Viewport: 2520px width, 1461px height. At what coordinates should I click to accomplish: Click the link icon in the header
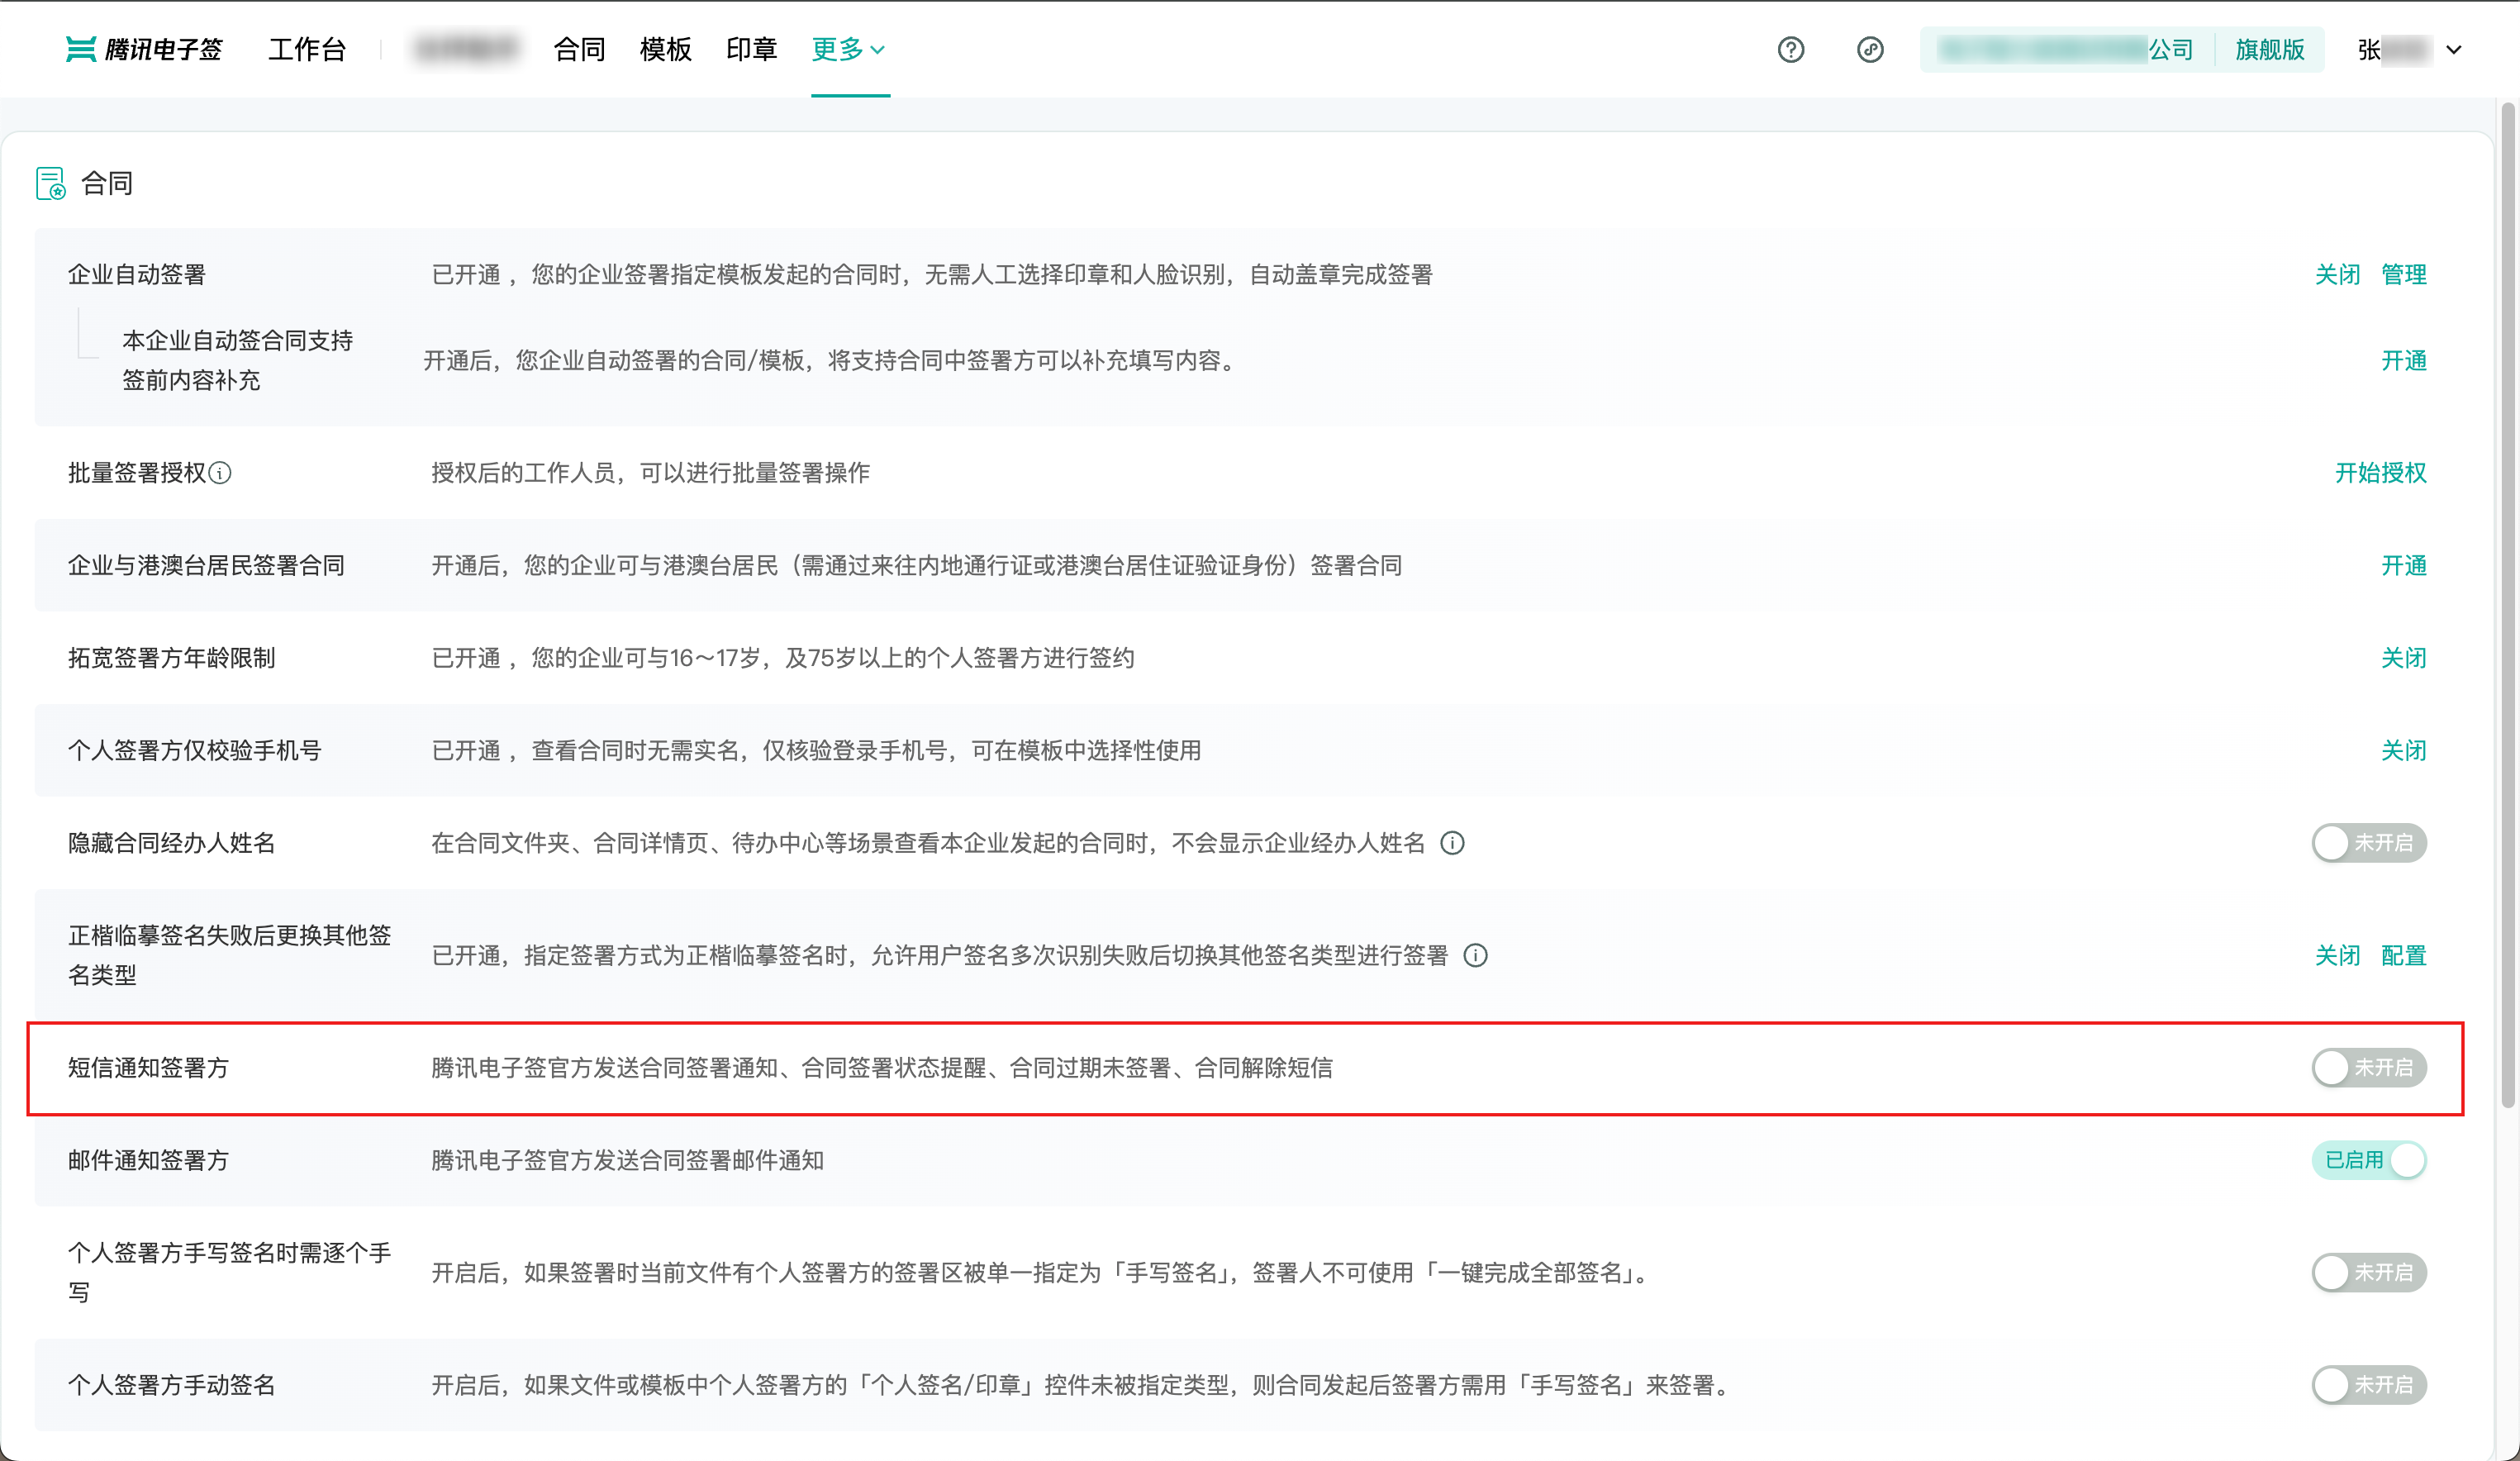1870,49
